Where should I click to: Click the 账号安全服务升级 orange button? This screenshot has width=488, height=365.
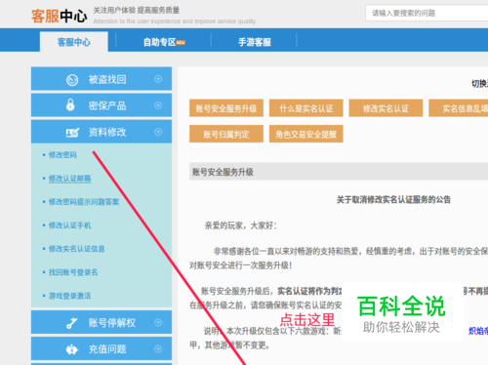point(226,108)
